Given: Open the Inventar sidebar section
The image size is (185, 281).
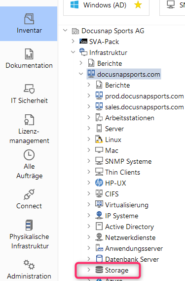Looking at the screenshot, I should pos(29,24).
